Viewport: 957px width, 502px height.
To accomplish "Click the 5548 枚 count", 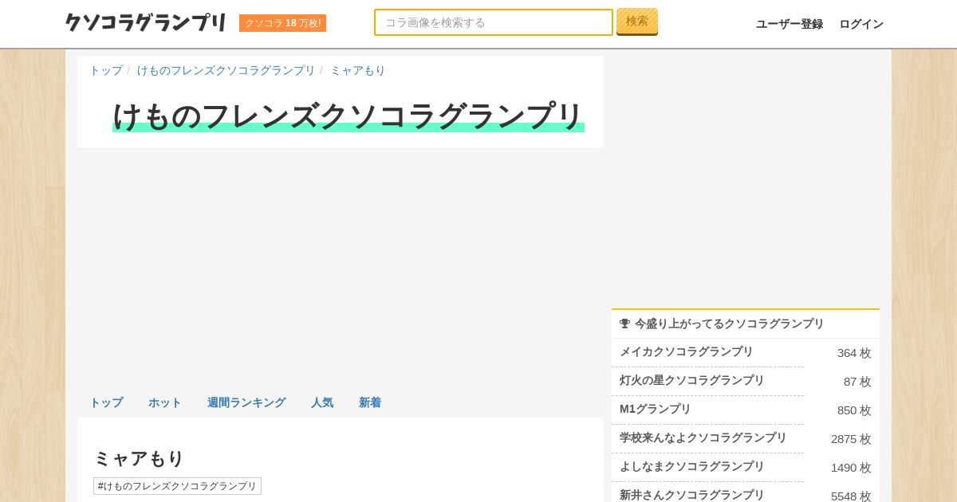I will tap(851, 496).
